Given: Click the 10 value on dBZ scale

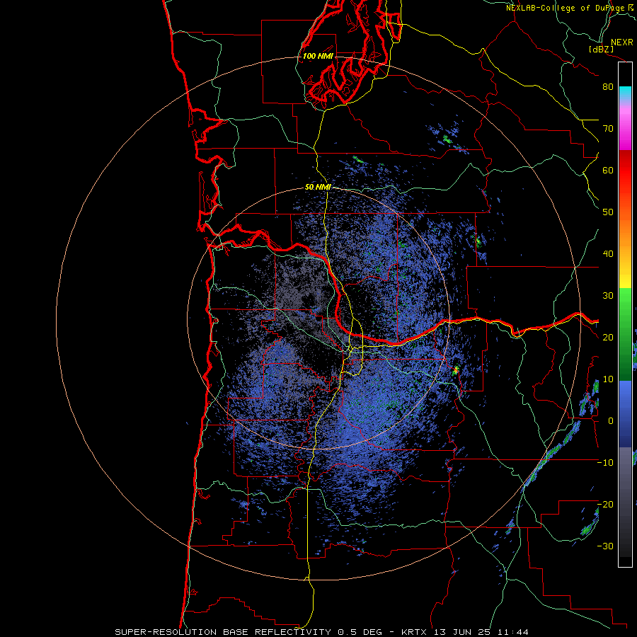Looking at the screenshot, I should coord(608,379).
